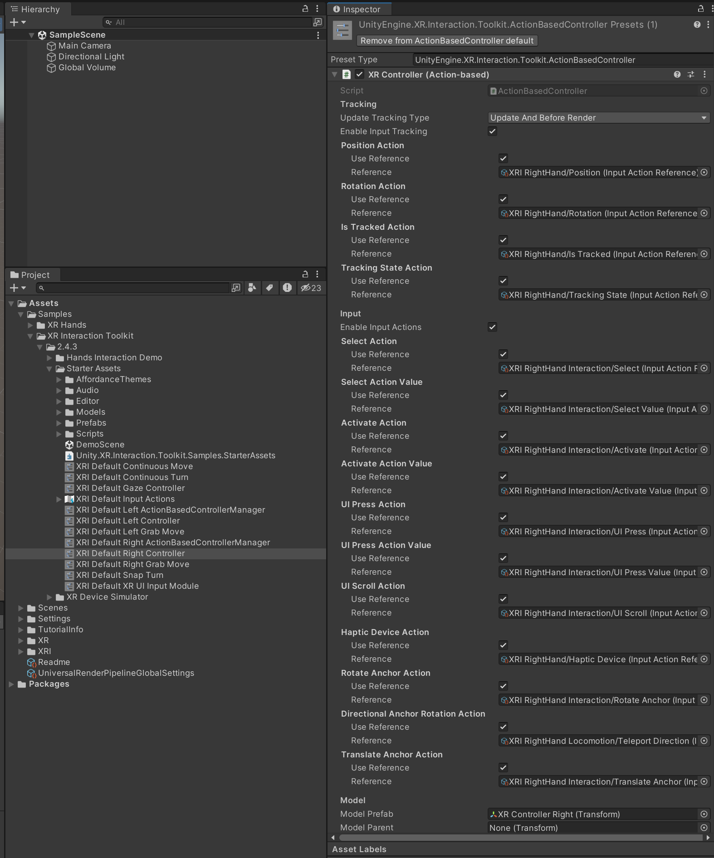Collapse the Assets folder arrow
Image resolution: width=714 pixels, height=858 pixels.
pos(11,303)
